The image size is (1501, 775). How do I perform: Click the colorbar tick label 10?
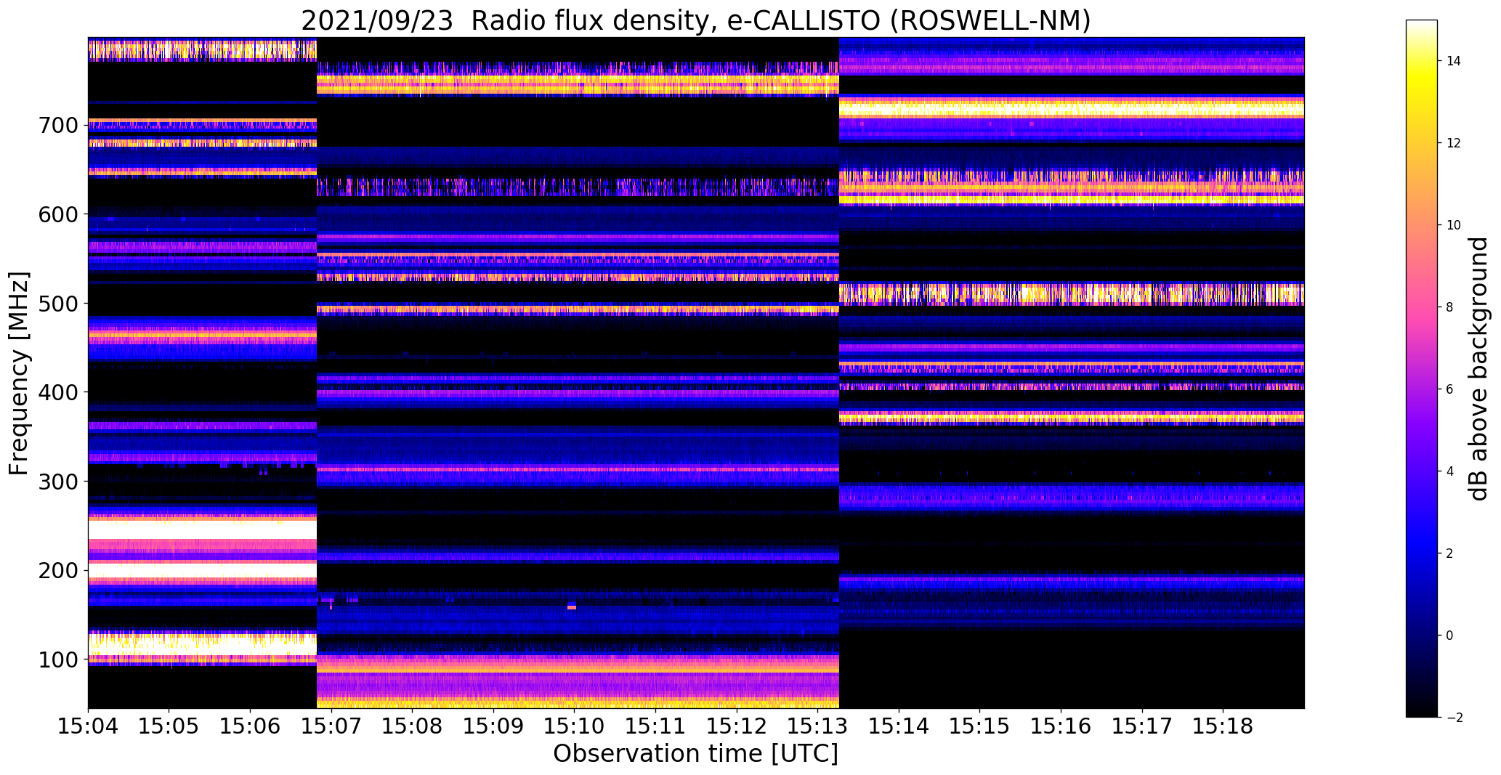[1453, 225]
